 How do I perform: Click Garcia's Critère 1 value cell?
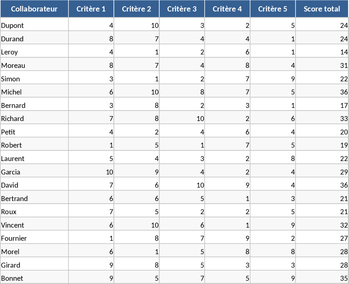coord(91,172)
